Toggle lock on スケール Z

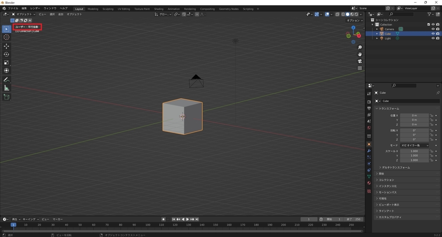tap(431, 160)
